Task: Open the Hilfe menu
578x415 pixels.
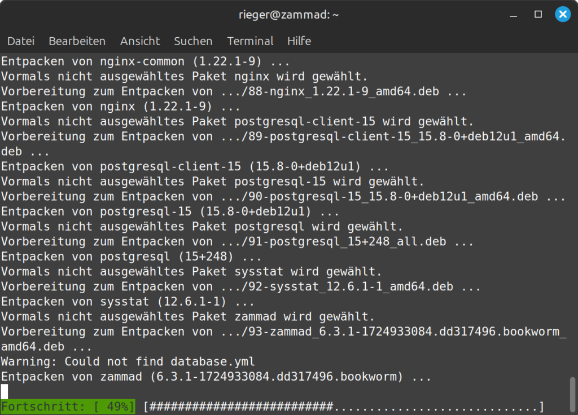Action: [299, 41]
